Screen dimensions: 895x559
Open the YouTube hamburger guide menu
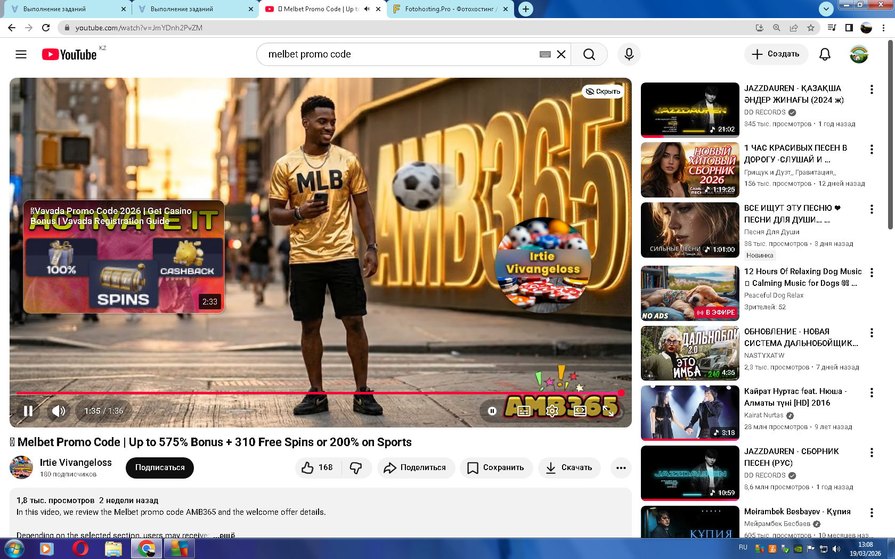coord(21,54)
